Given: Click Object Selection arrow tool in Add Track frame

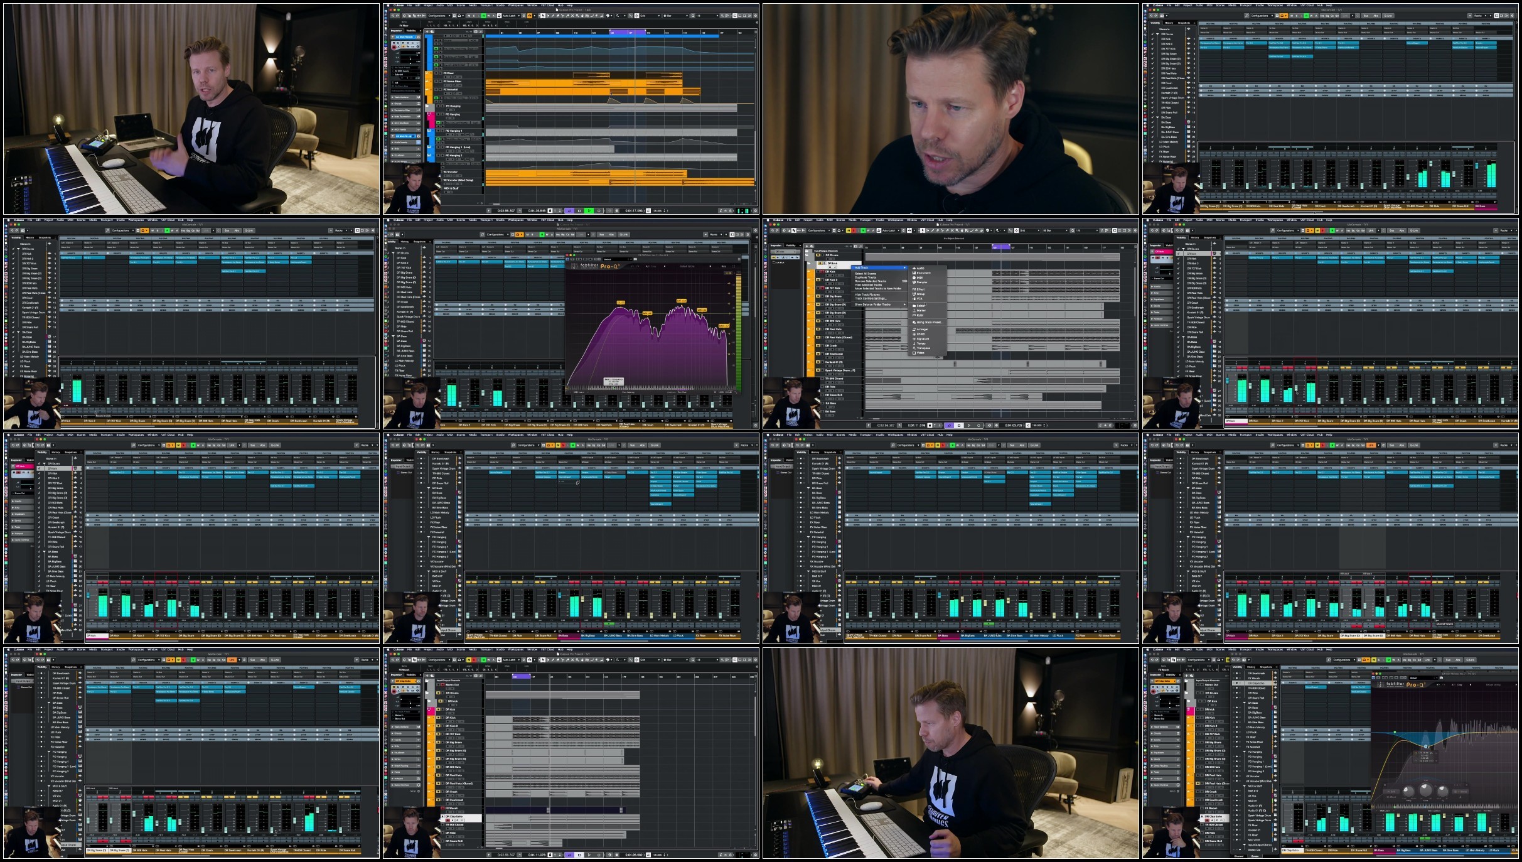Looking at the screenshot, I should [922, 230].
